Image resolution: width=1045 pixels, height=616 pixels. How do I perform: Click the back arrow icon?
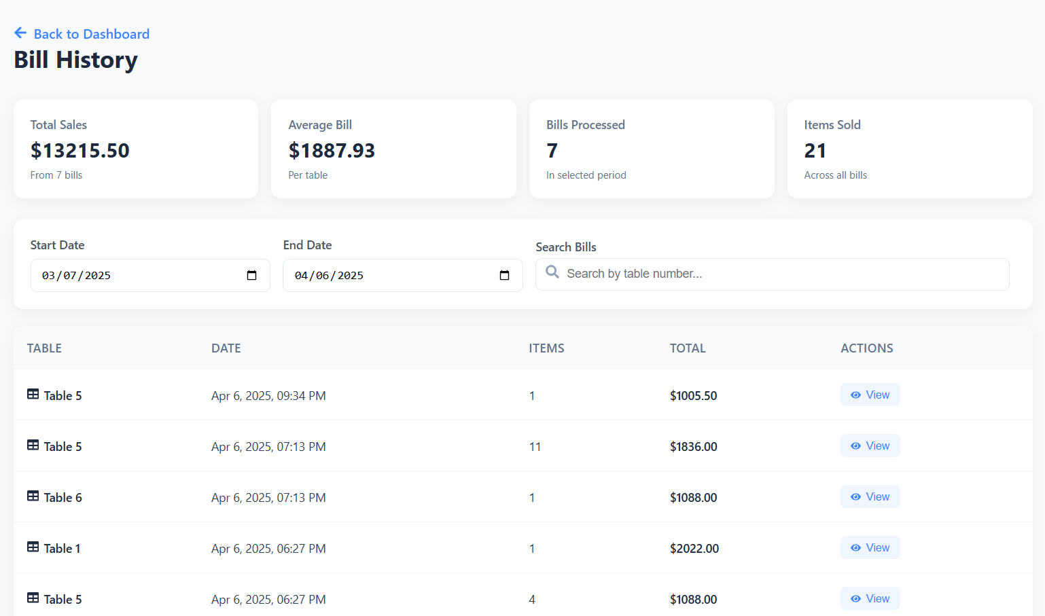click(20, 33)
